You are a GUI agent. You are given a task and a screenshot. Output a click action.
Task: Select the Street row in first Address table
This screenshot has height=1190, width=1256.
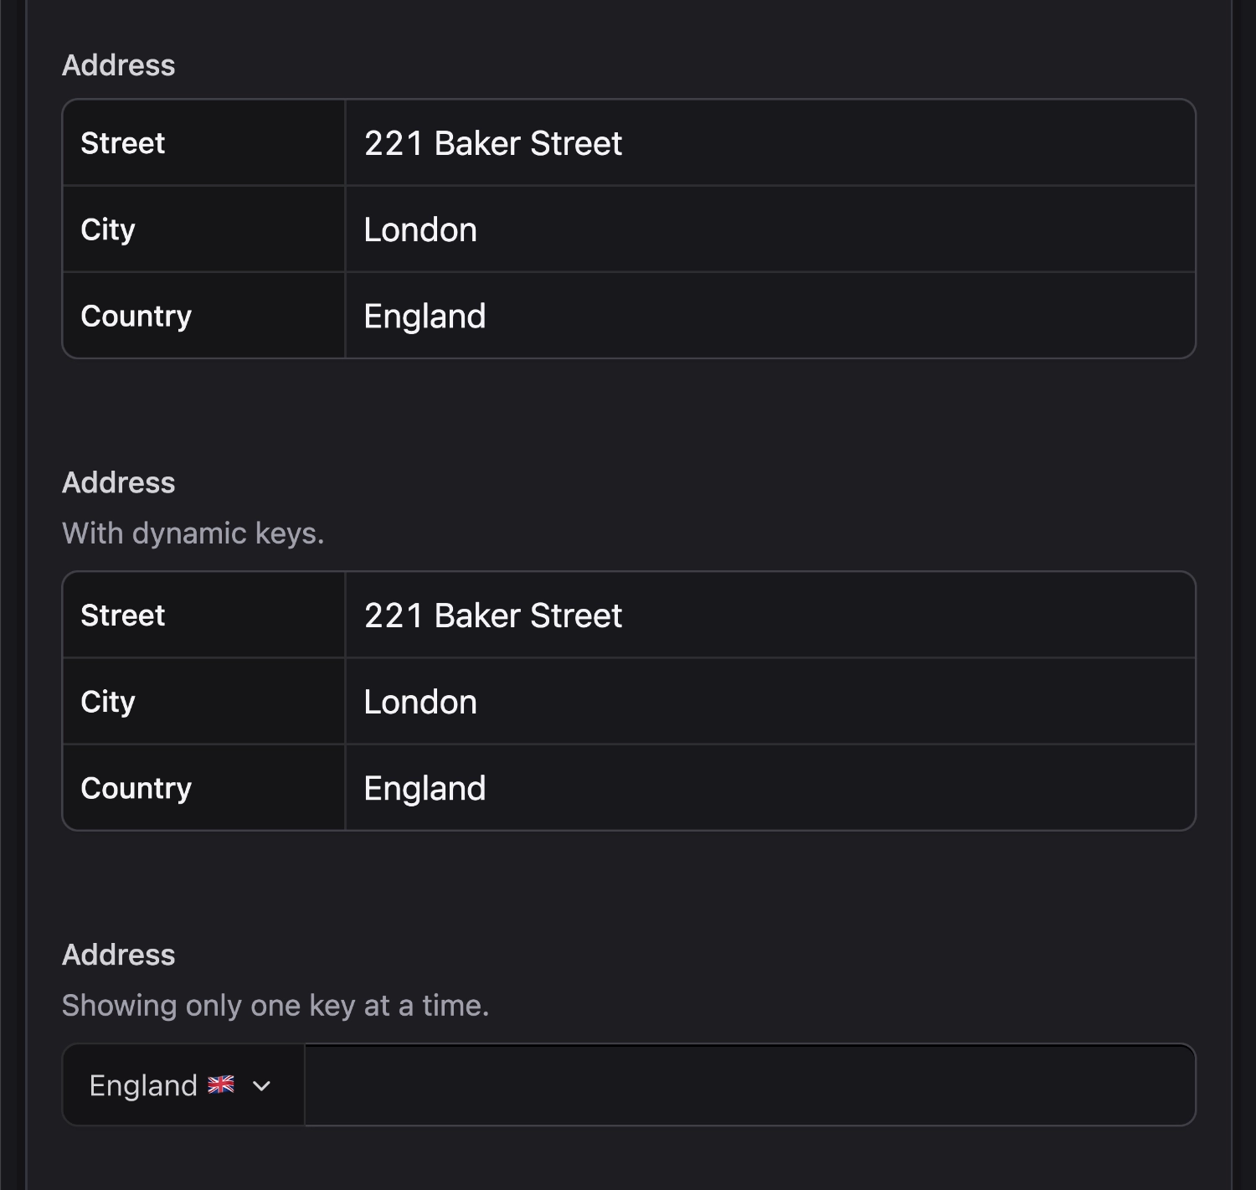click(123, 142)
